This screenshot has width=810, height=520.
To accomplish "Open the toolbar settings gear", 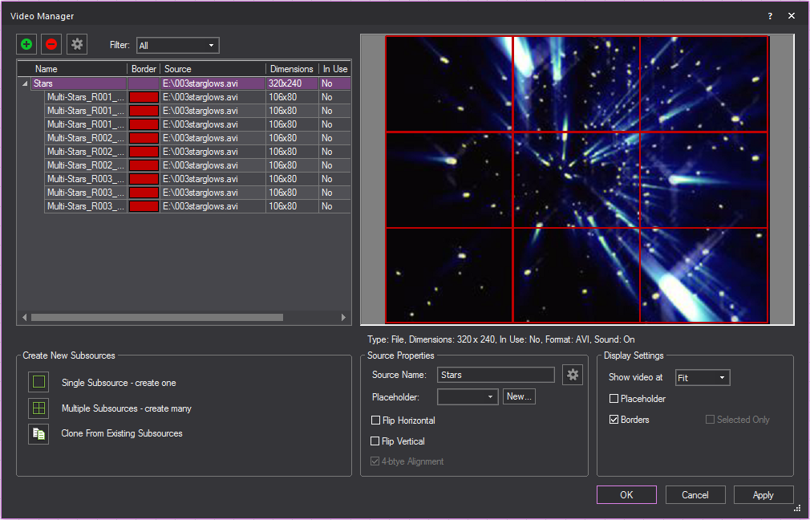I will [76, 44].
